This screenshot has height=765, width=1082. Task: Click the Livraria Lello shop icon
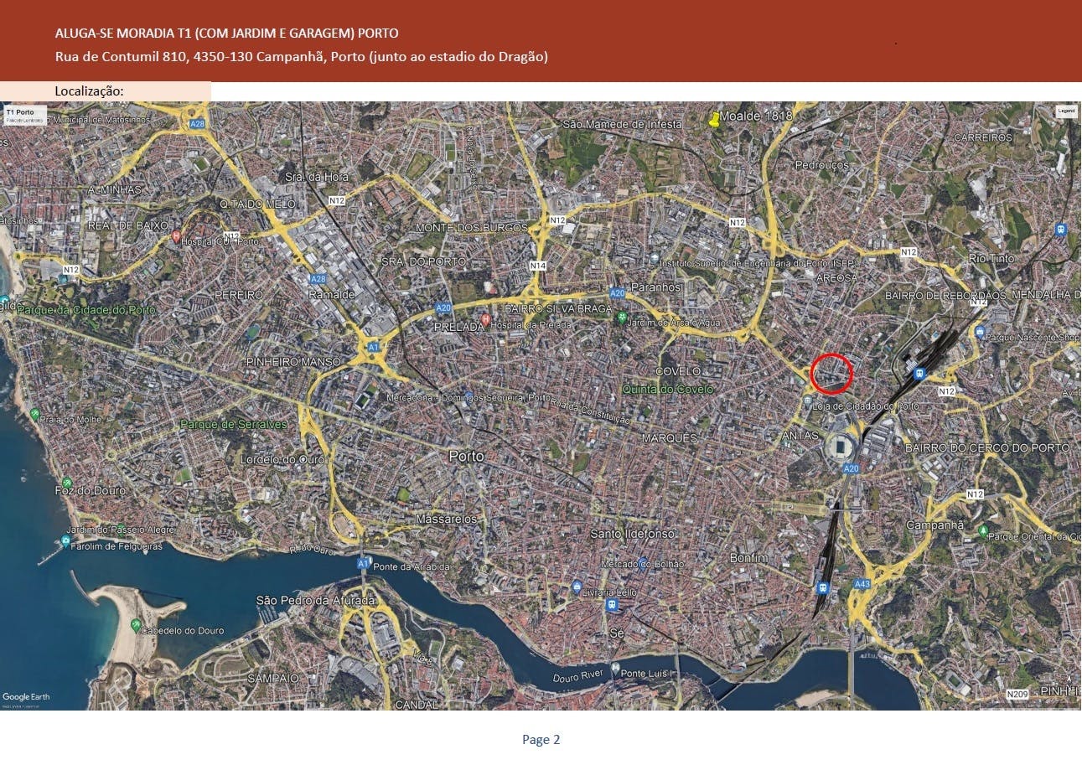[577, 587]
